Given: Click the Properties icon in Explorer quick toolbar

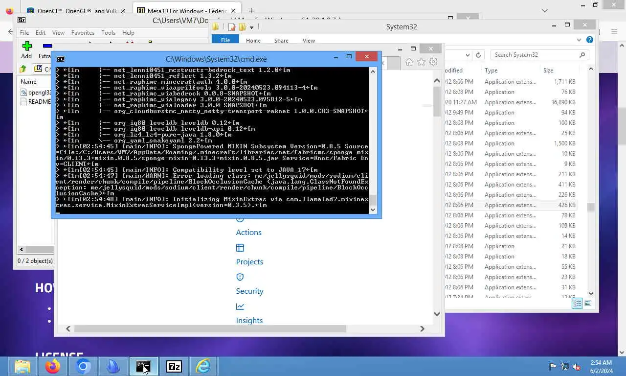Looking at the screenshot, I should point(232,27).
